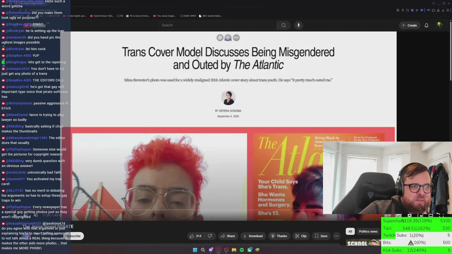Open the Windows Start menu
This screenshot has width=452, height=254.
point(195,250)
